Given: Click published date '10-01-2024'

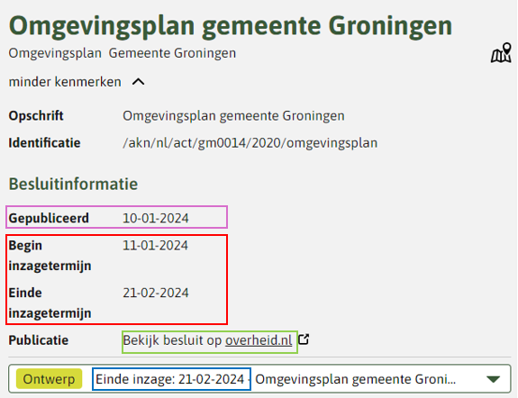Looking at the screenshot, I should 156,218.
